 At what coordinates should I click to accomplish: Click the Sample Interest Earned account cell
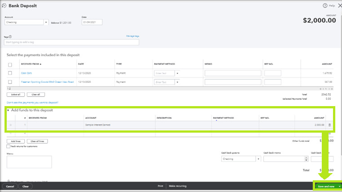point(119,125)
